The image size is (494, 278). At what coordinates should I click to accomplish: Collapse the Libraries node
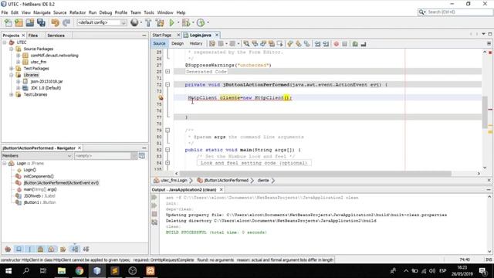12,75
